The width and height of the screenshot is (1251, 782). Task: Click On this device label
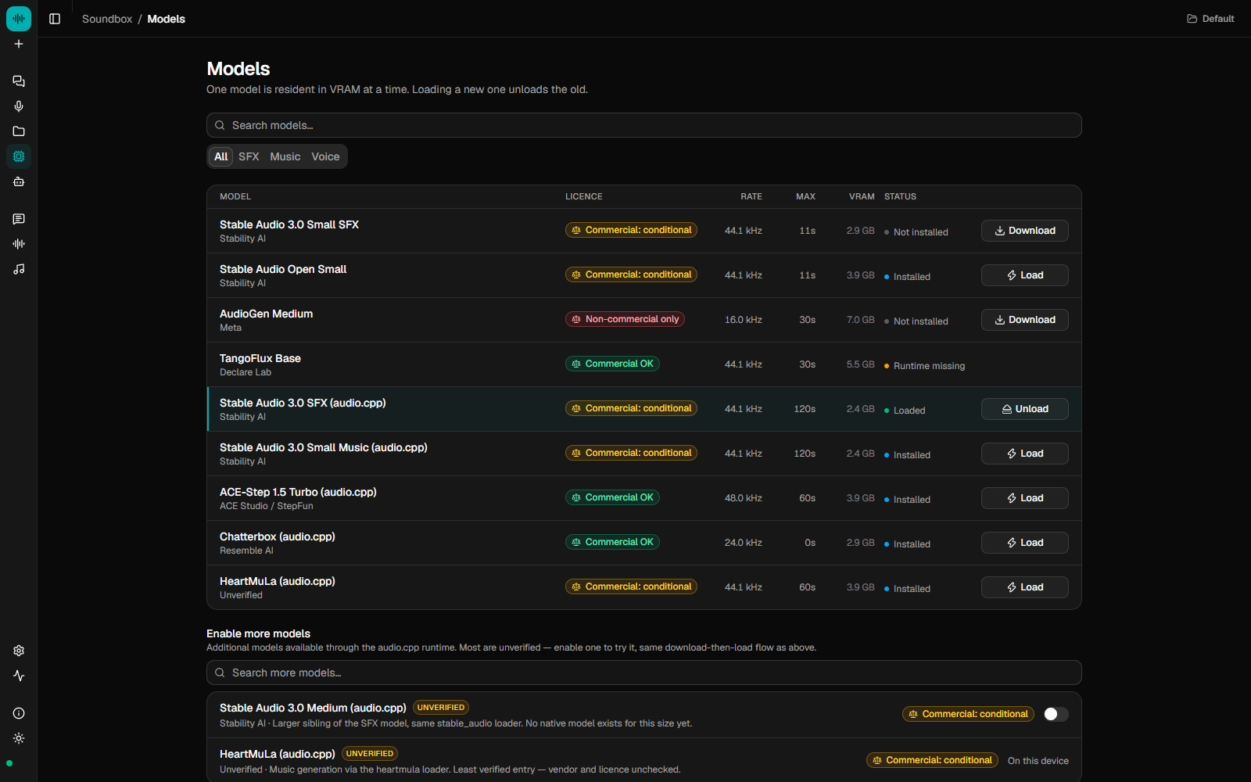(x=1038, y=761)
